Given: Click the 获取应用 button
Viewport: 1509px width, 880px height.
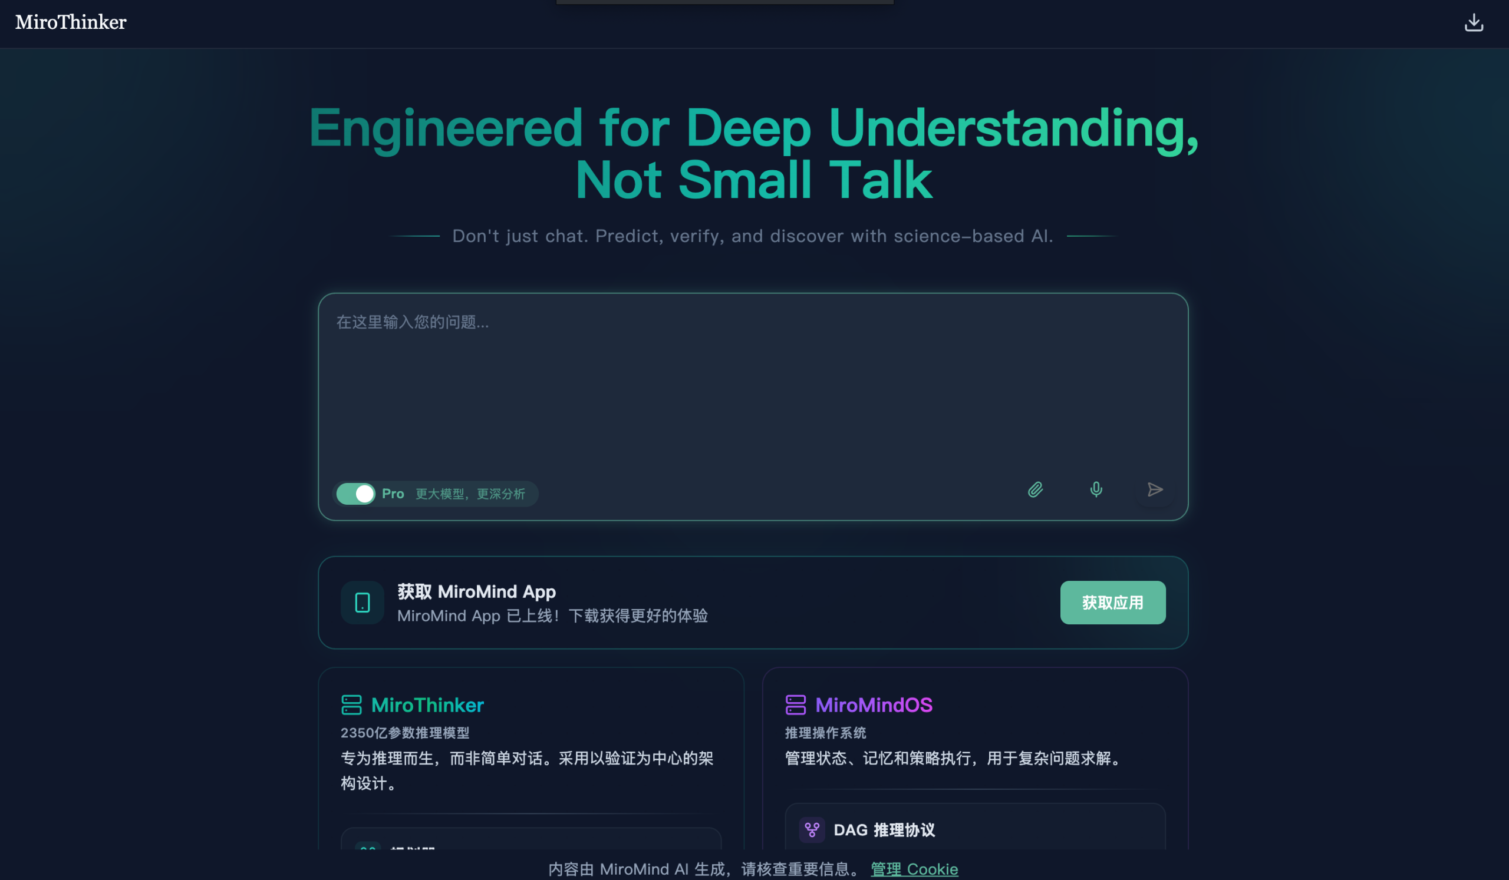Looking at the screenshot, I should (x=1112, y=603).
